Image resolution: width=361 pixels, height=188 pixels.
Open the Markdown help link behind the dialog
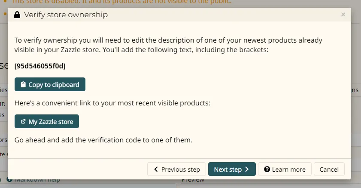click(x=38, y=180)
